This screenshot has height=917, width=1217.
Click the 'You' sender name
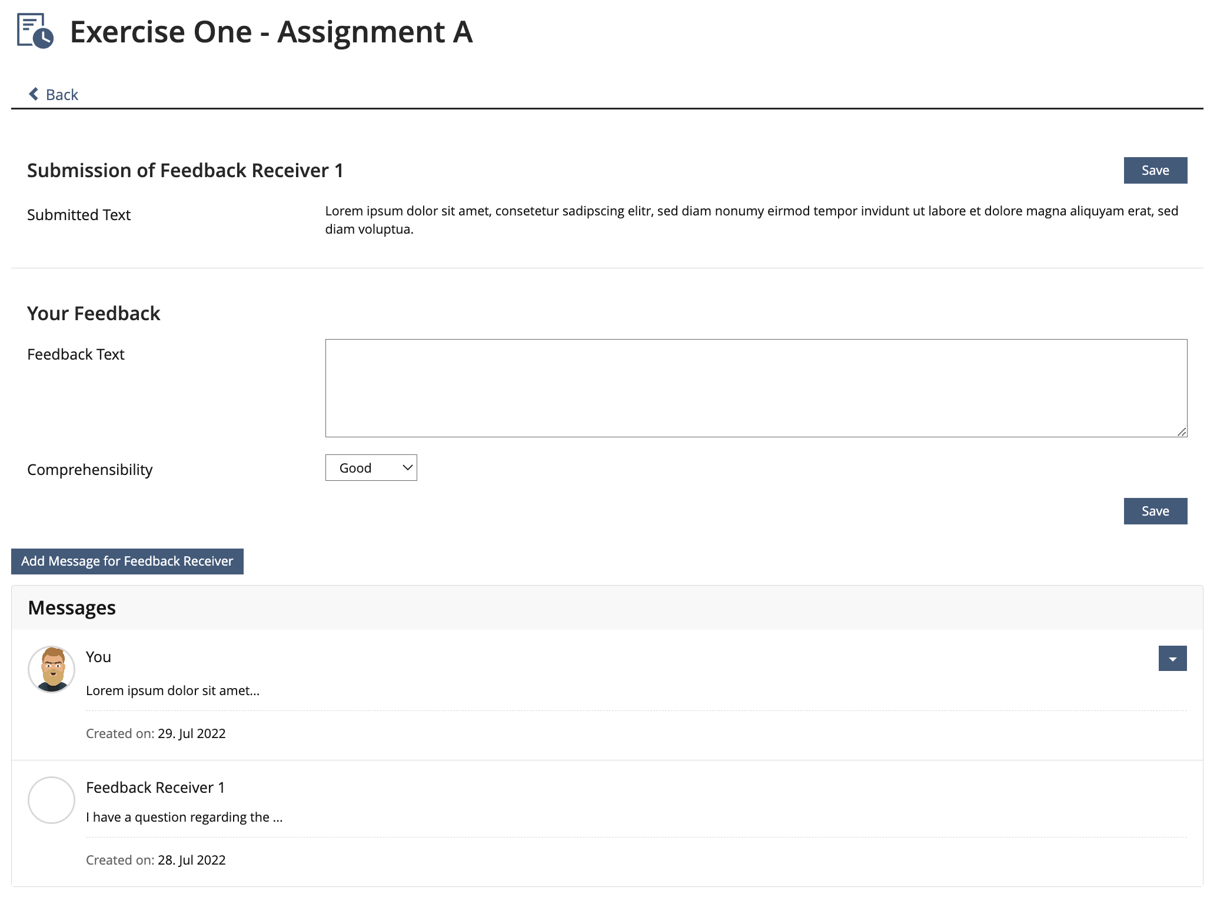click(98, 657)
